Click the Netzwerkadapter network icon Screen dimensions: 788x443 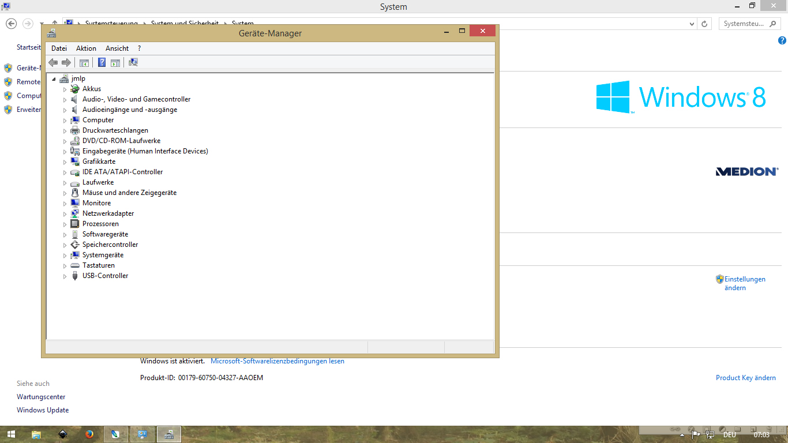(x=75, y=213)
